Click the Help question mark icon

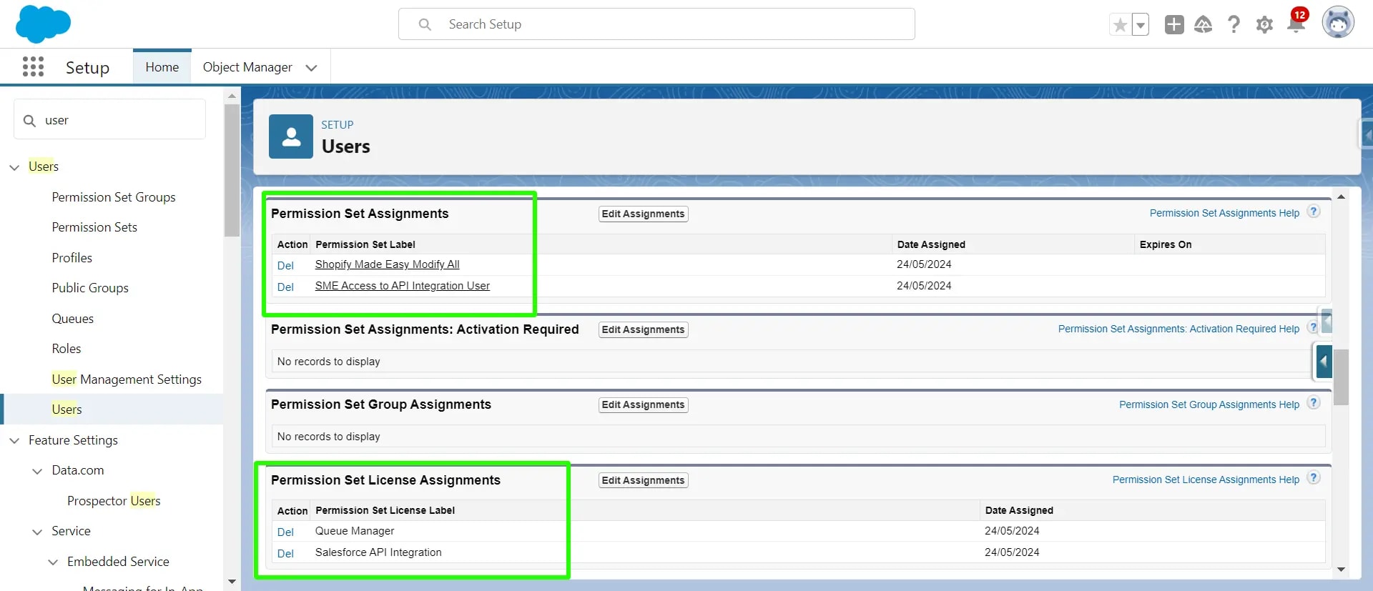tap(1234, 25)
